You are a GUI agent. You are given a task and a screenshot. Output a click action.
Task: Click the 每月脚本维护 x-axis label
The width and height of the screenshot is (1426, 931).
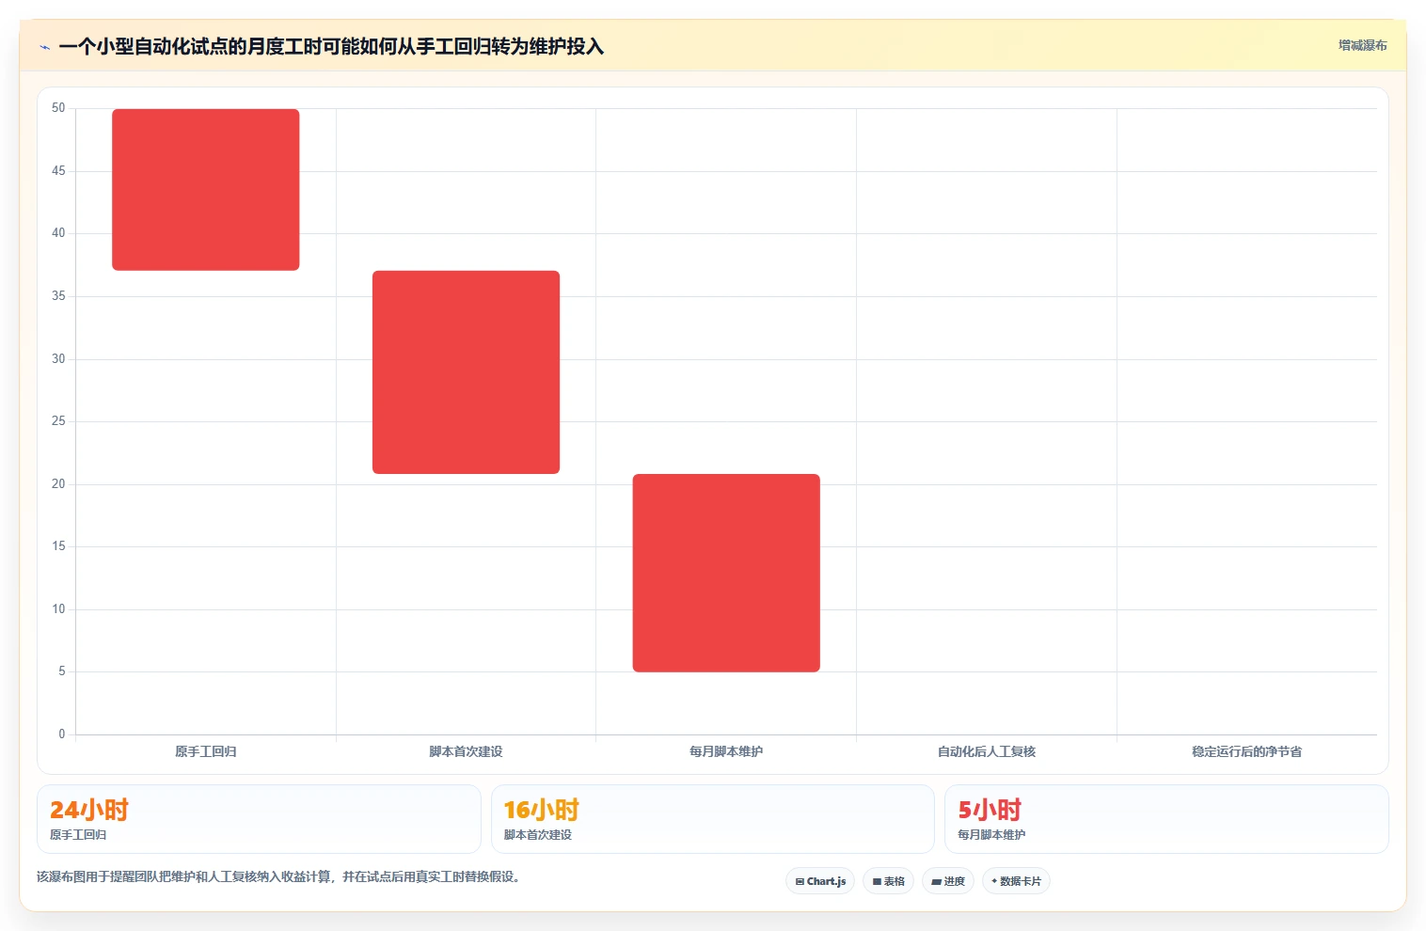726,751
